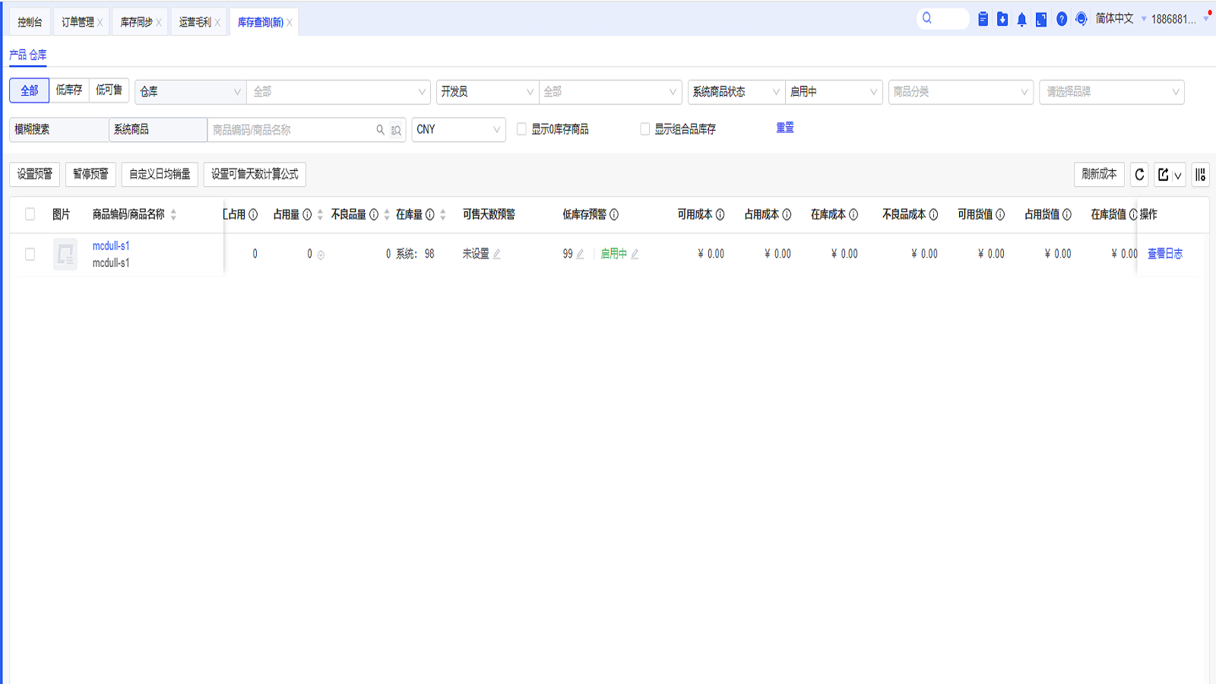Image resolution: width=1216 pixels, height=684 pixels.
Task: Switch to the 库存同步 tab
Action: point(136,22)
